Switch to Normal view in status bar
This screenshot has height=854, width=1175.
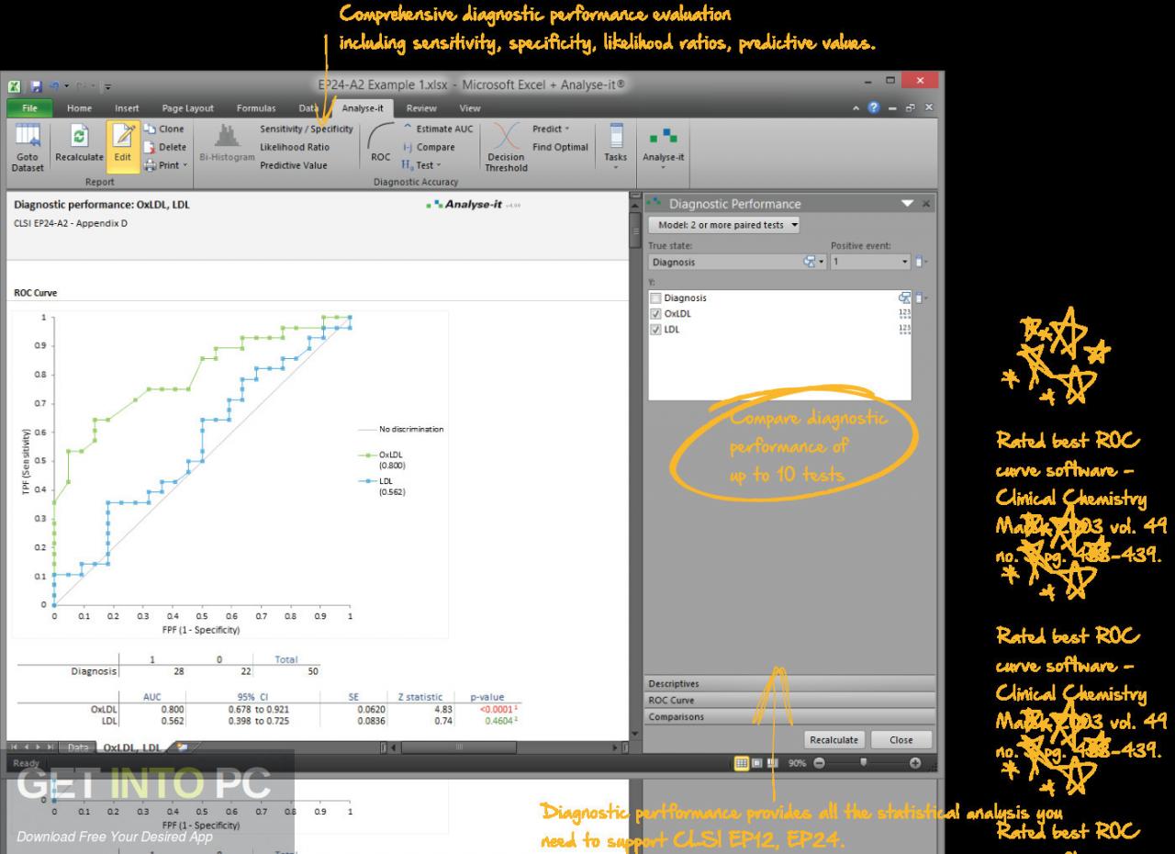coord(743,764)
